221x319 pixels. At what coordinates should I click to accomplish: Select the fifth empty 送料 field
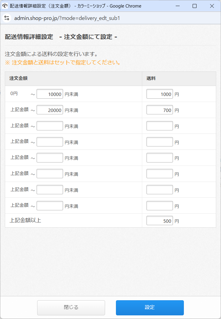159,189
